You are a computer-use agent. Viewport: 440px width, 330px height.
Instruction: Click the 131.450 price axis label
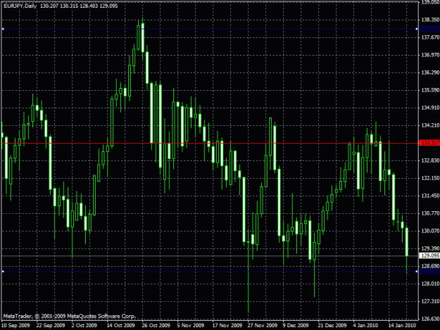pyautogui.click(x=430, y=196)
